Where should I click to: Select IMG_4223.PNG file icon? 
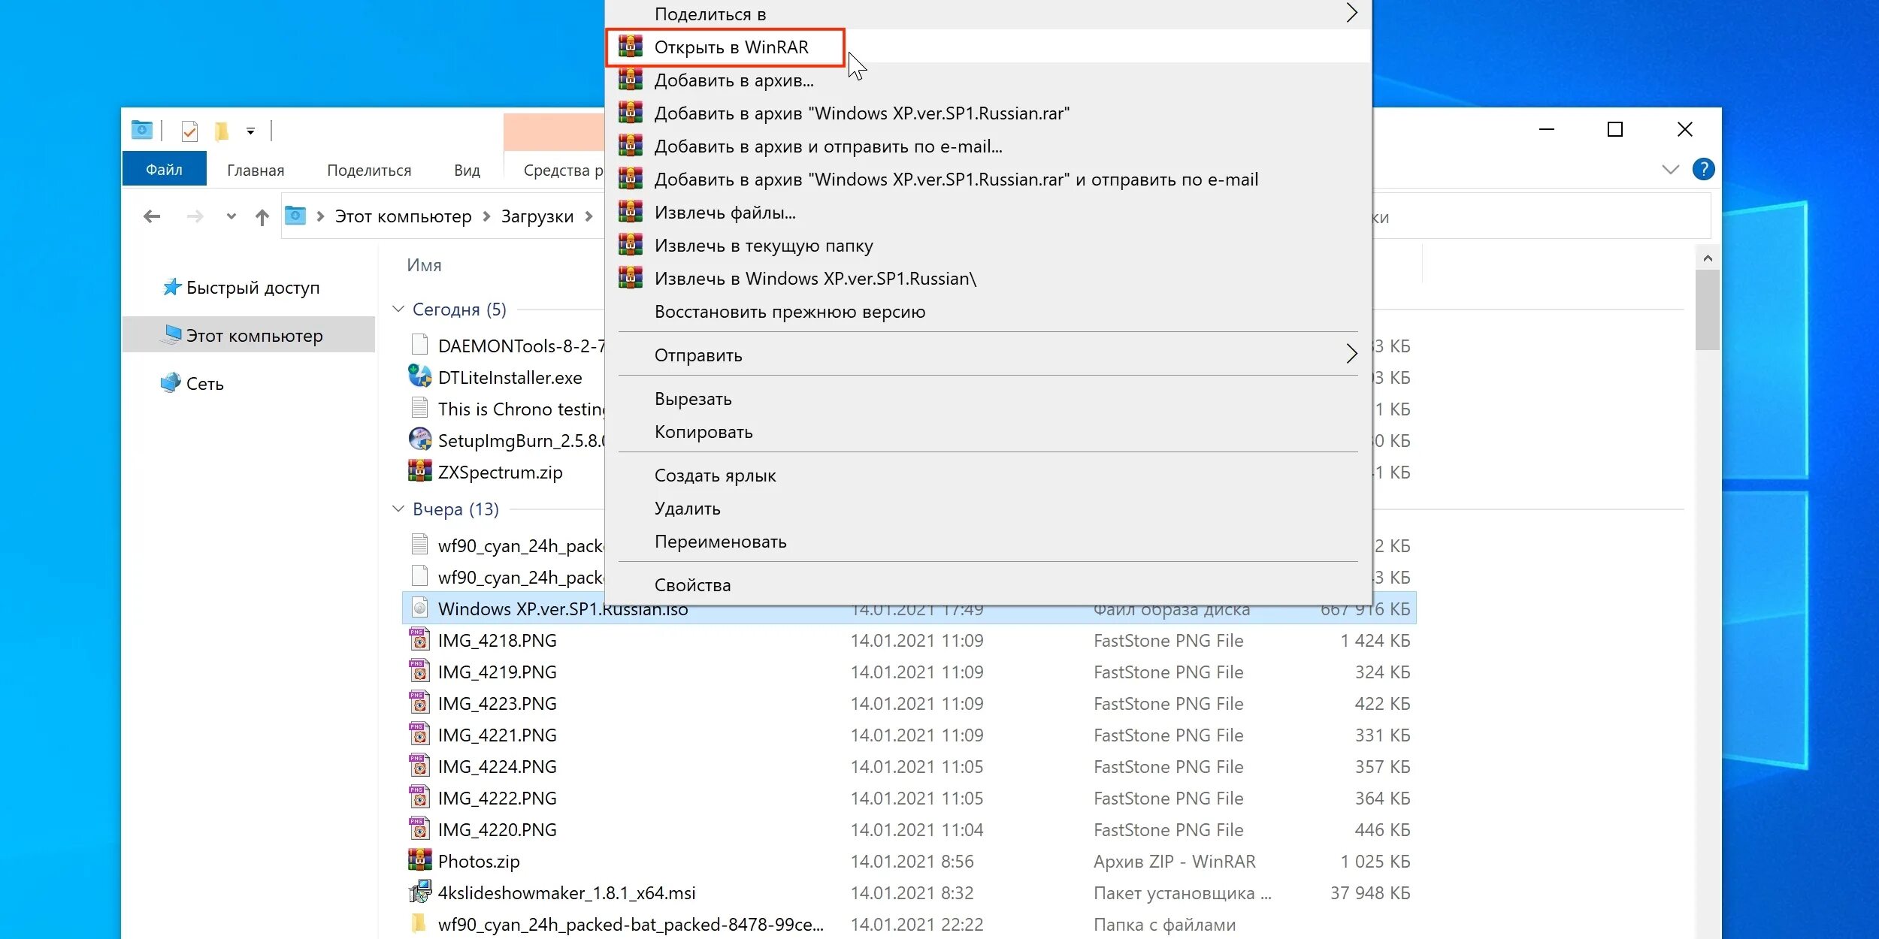pos(419,702)
